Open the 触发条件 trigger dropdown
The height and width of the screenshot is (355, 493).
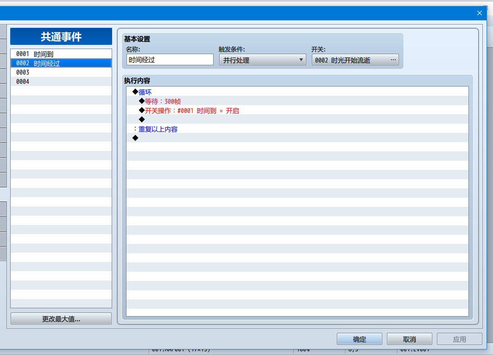tap(263, 60)
